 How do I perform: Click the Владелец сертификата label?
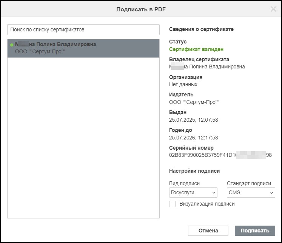pyautogui.click(x=199, y=59)
